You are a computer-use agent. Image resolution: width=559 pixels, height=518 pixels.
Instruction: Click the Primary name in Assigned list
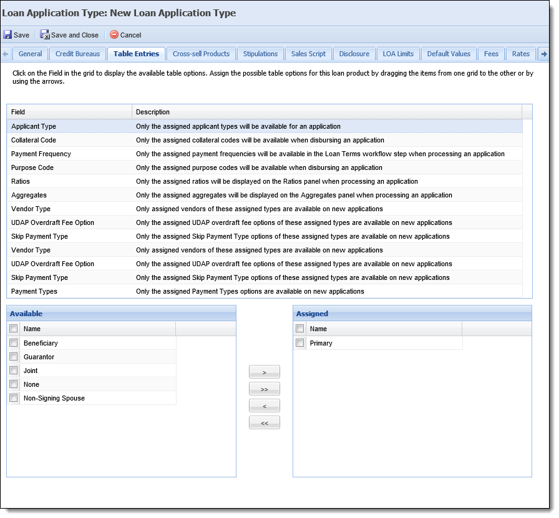pos(321,343)
